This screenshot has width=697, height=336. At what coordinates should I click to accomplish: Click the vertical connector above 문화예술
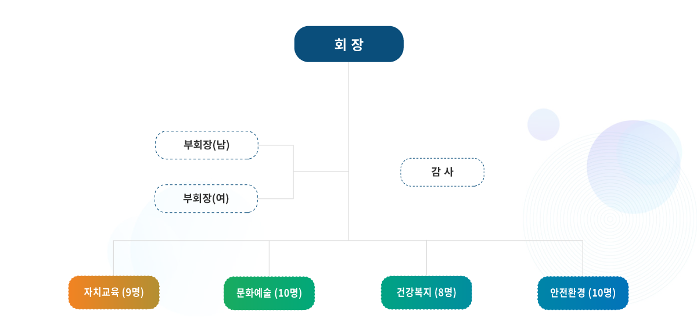pos(269,259)
